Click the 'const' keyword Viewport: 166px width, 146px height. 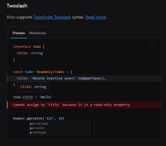click(18, 72)
